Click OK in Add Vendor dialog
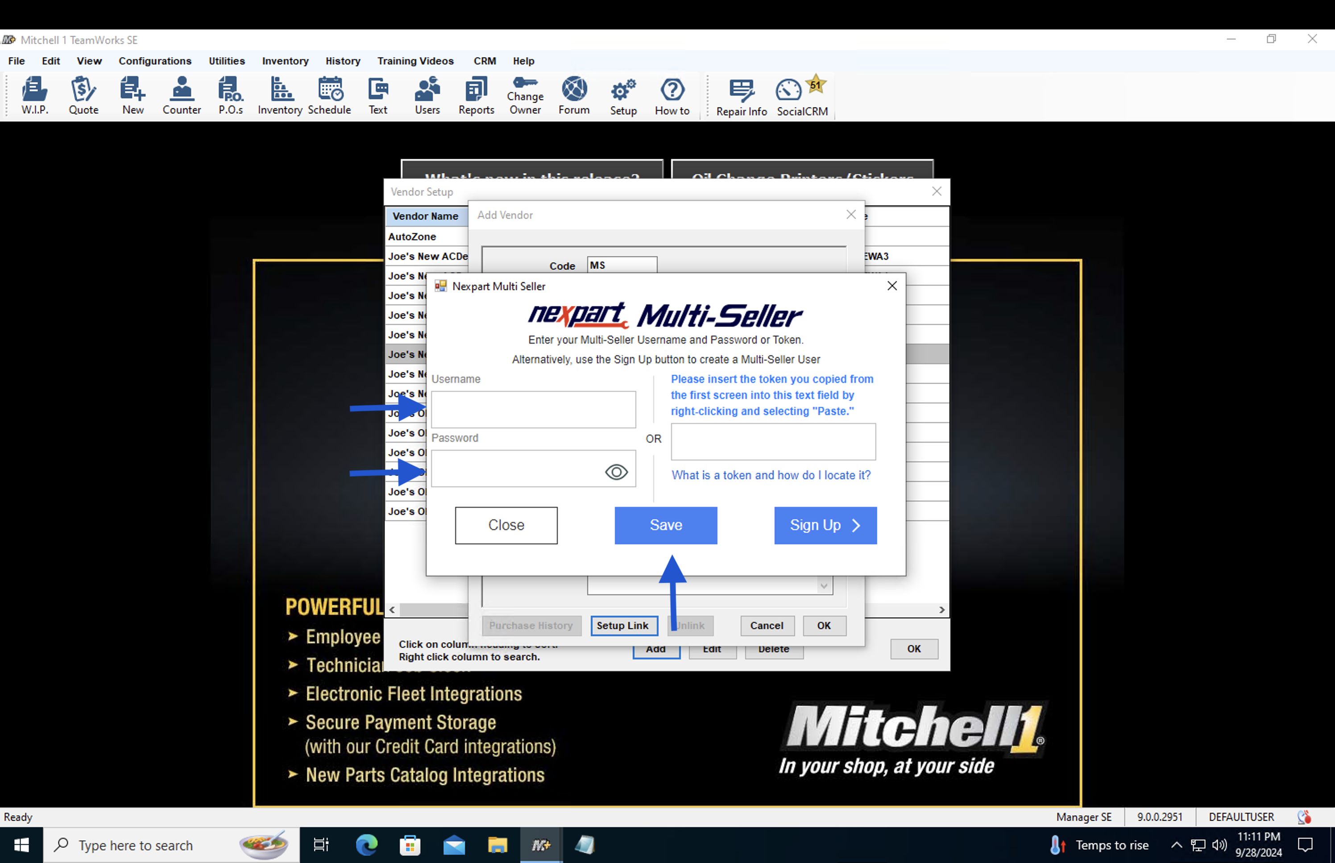Viewport: 1335px width, 863px height. click(x=824, y=626)
